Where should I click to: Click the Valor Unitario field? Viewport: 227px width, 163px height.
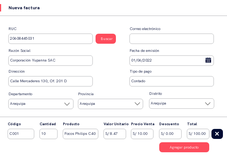click(x=115, y=134)
